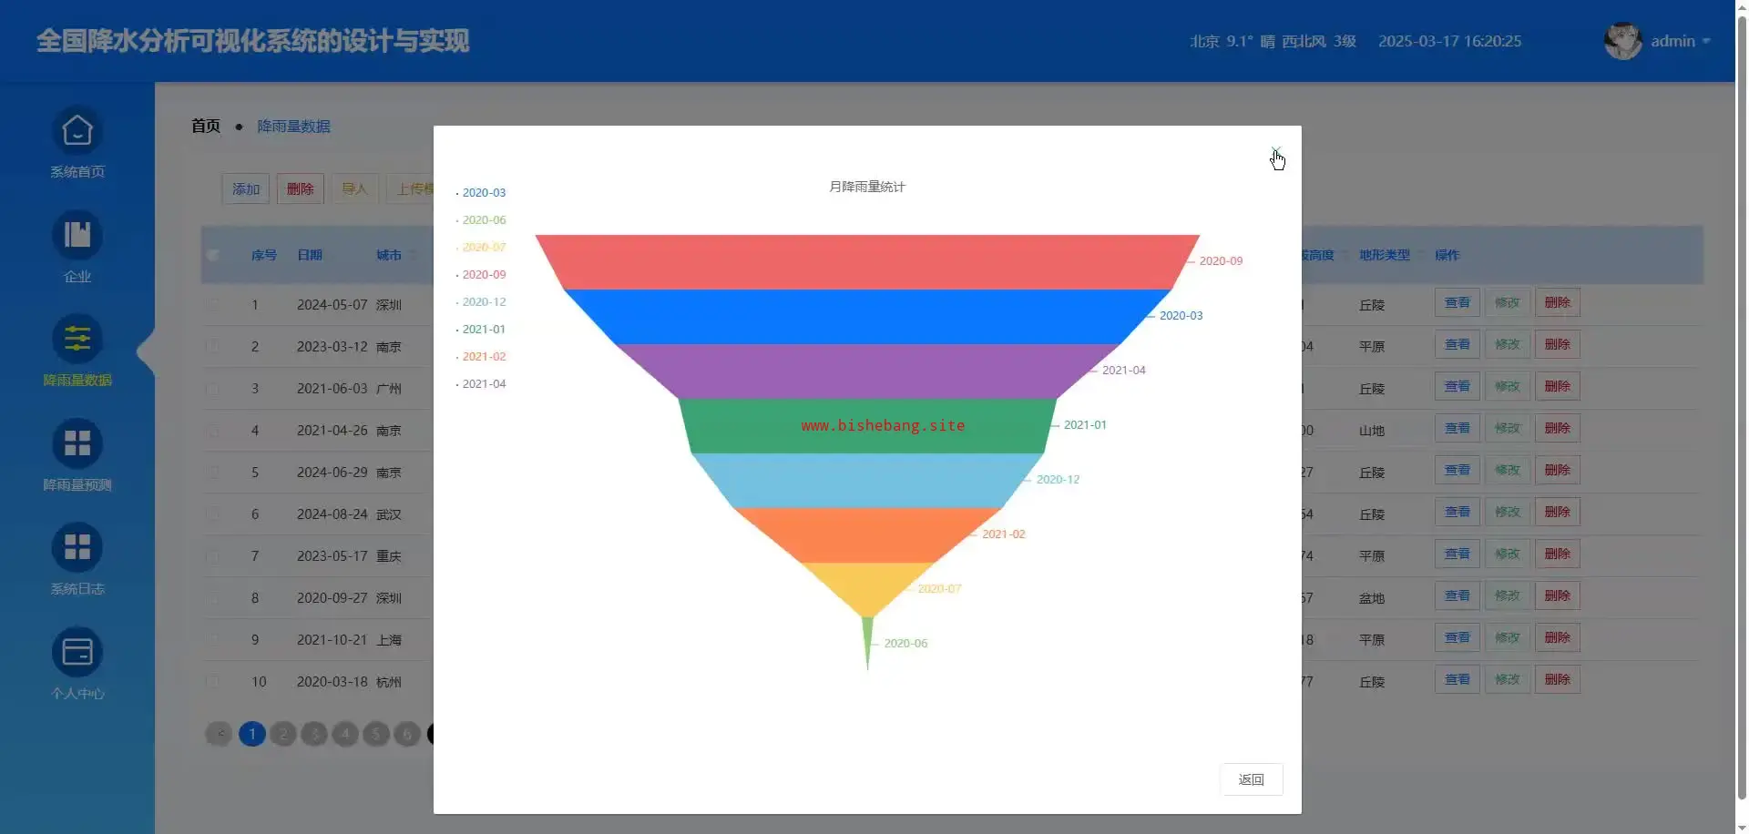This screenshot has width=1749, height=834.
Task: Go to pagination page 6
Action: [407, 734]
